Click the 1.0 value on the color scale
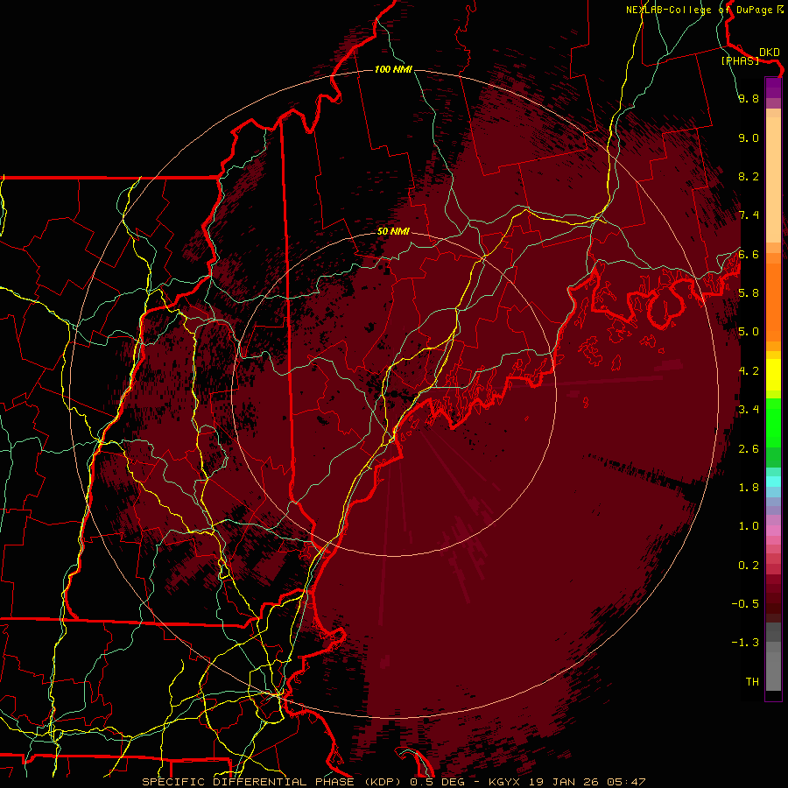This screenshot has height=788, width=788. [749, 526]
